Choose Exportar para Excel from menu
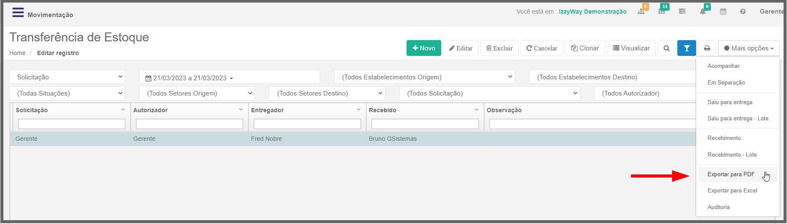This screenshot has height=224, width=787. (732, 190)
